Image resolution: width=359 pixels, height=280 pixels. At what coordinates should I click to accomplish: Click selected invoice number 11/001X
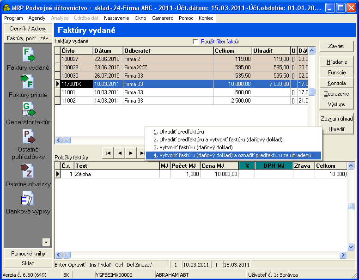click(77, 84)
